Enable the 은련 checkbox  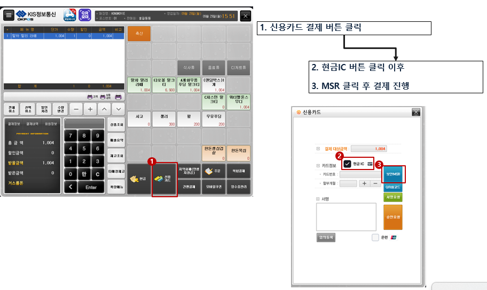[x=375, y=237]
